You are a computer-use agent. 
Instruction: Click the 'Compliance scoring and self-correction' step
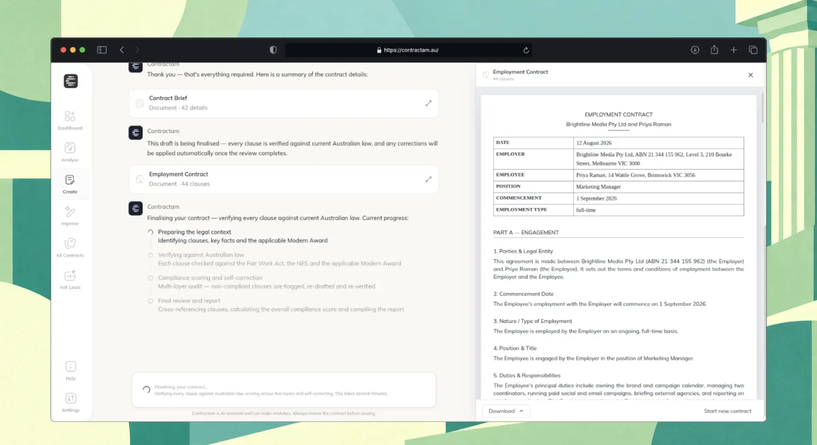(x=210, y=278)
